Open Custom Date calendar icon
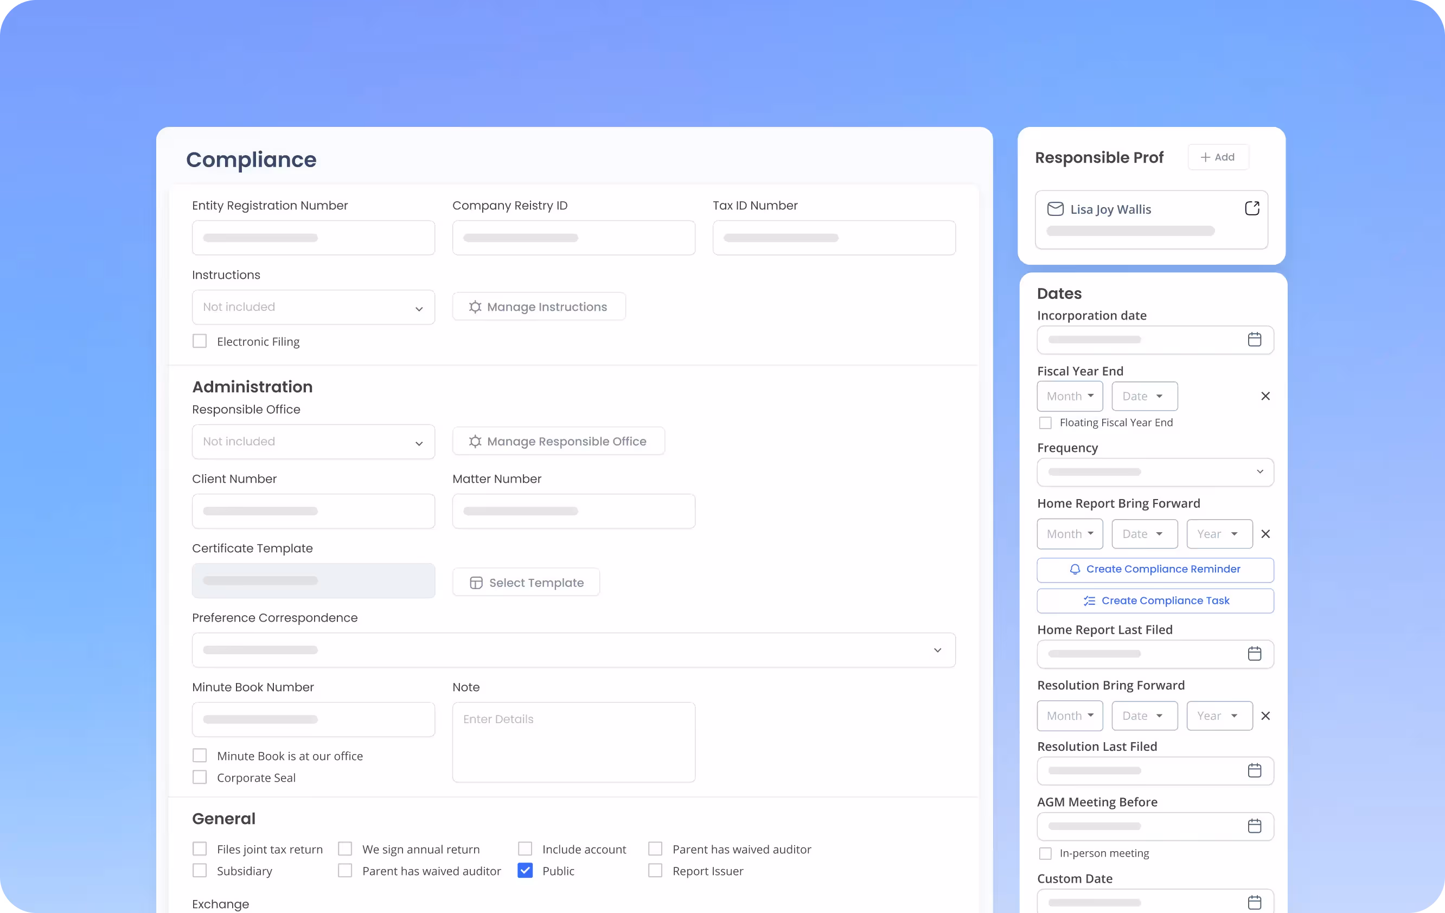Screen dimensions: 1445x913 (x=1254, y=902)
